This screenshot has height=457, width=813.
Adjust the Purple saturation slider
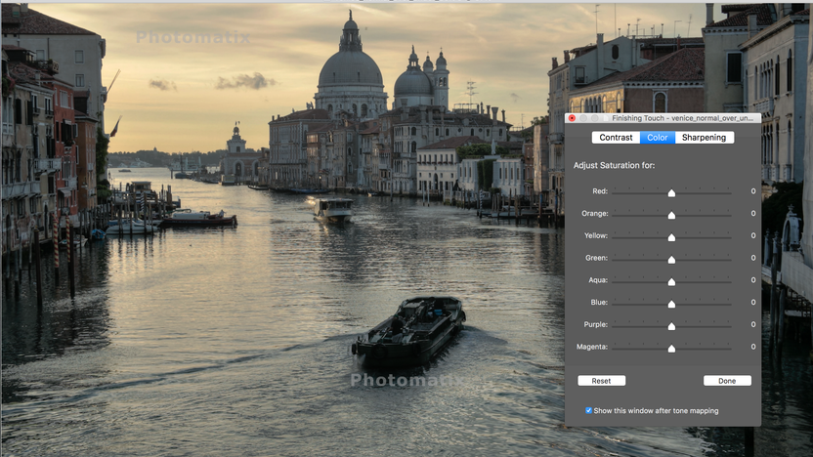coord(671,326)
